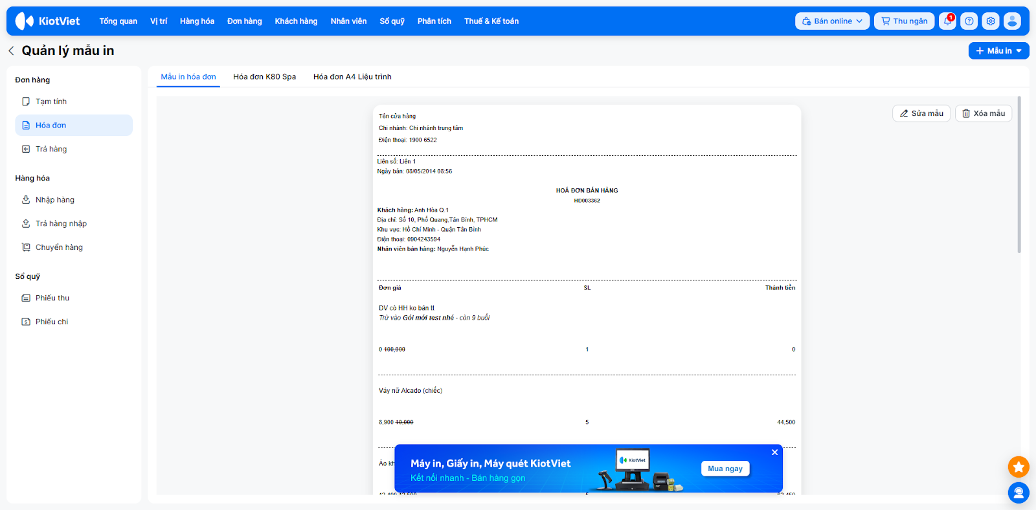Viewport: 1036px width, 510px height.
Task: Switch to the Mẫu in hóa đơn tab
Action: point(188,76)
